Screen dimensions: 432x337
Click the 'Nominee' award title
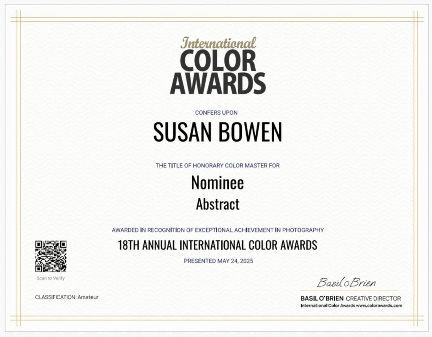click(x=218, y=182)
